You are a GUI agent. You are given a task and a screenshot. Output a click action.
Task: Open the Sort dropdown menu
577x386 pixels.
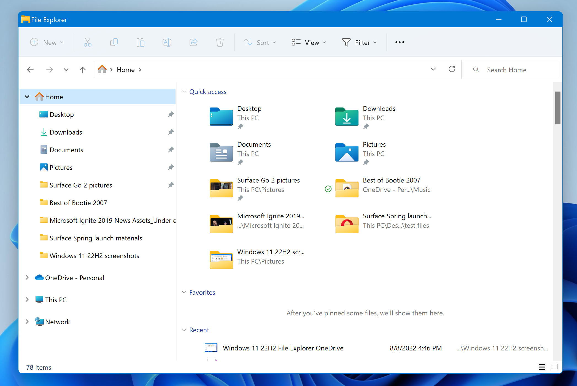click(260, 42)
